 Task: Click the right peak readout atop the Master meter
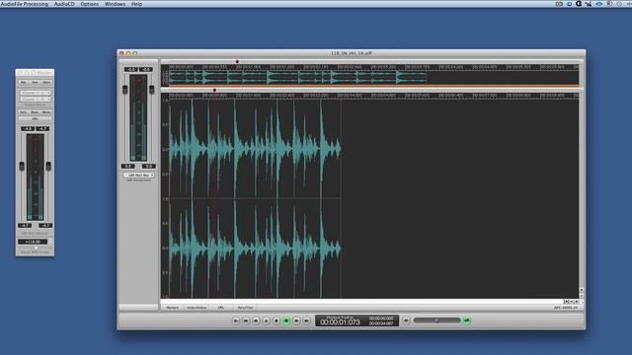[42, 129]
